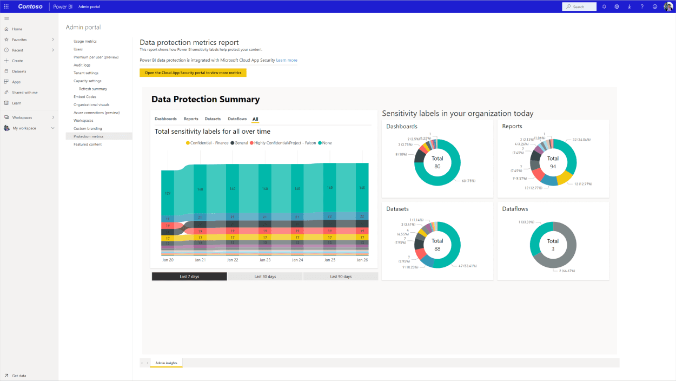Expand the Workspaces flyout chevron
Viewport: 676px width, 381px height.
pyautogui.click(x=52, y=117)
